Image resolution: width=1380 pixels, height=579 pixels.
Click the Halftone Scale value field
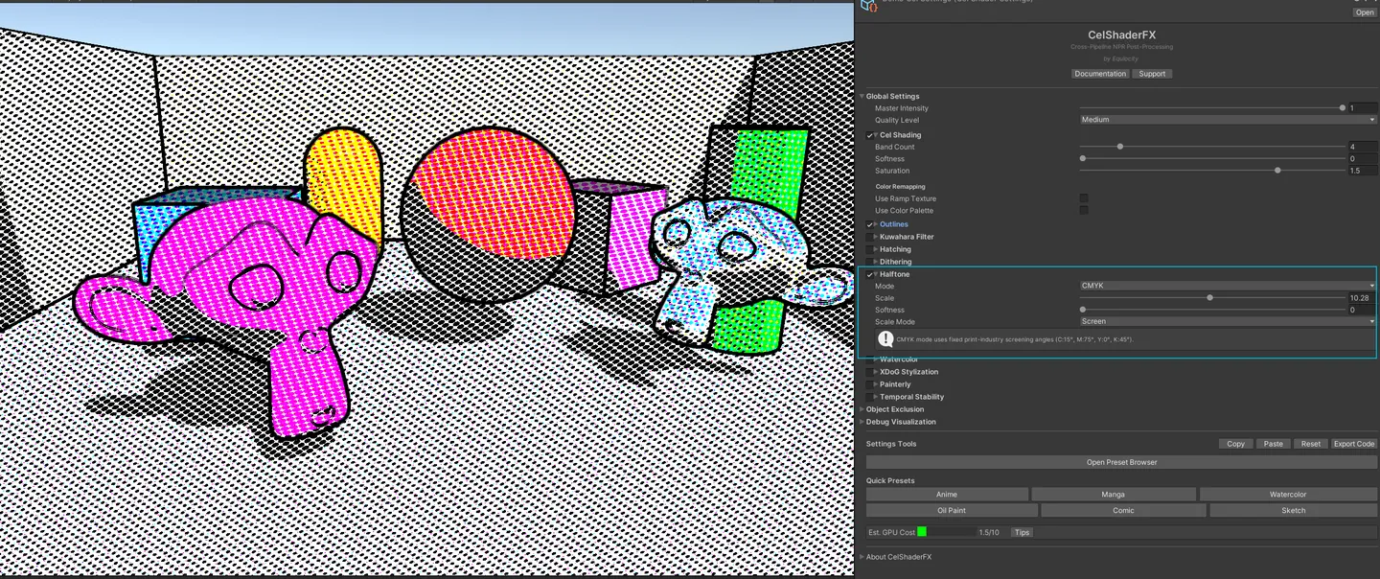(1362, 298)
